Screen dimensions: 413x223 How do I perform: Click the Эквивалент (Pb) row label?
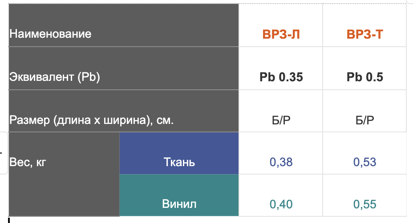(55, 77)
